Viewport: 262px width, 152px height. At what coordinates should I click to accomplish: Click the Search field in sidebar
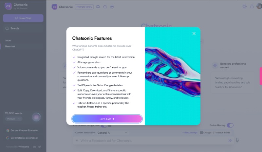[x=23, y=28]
